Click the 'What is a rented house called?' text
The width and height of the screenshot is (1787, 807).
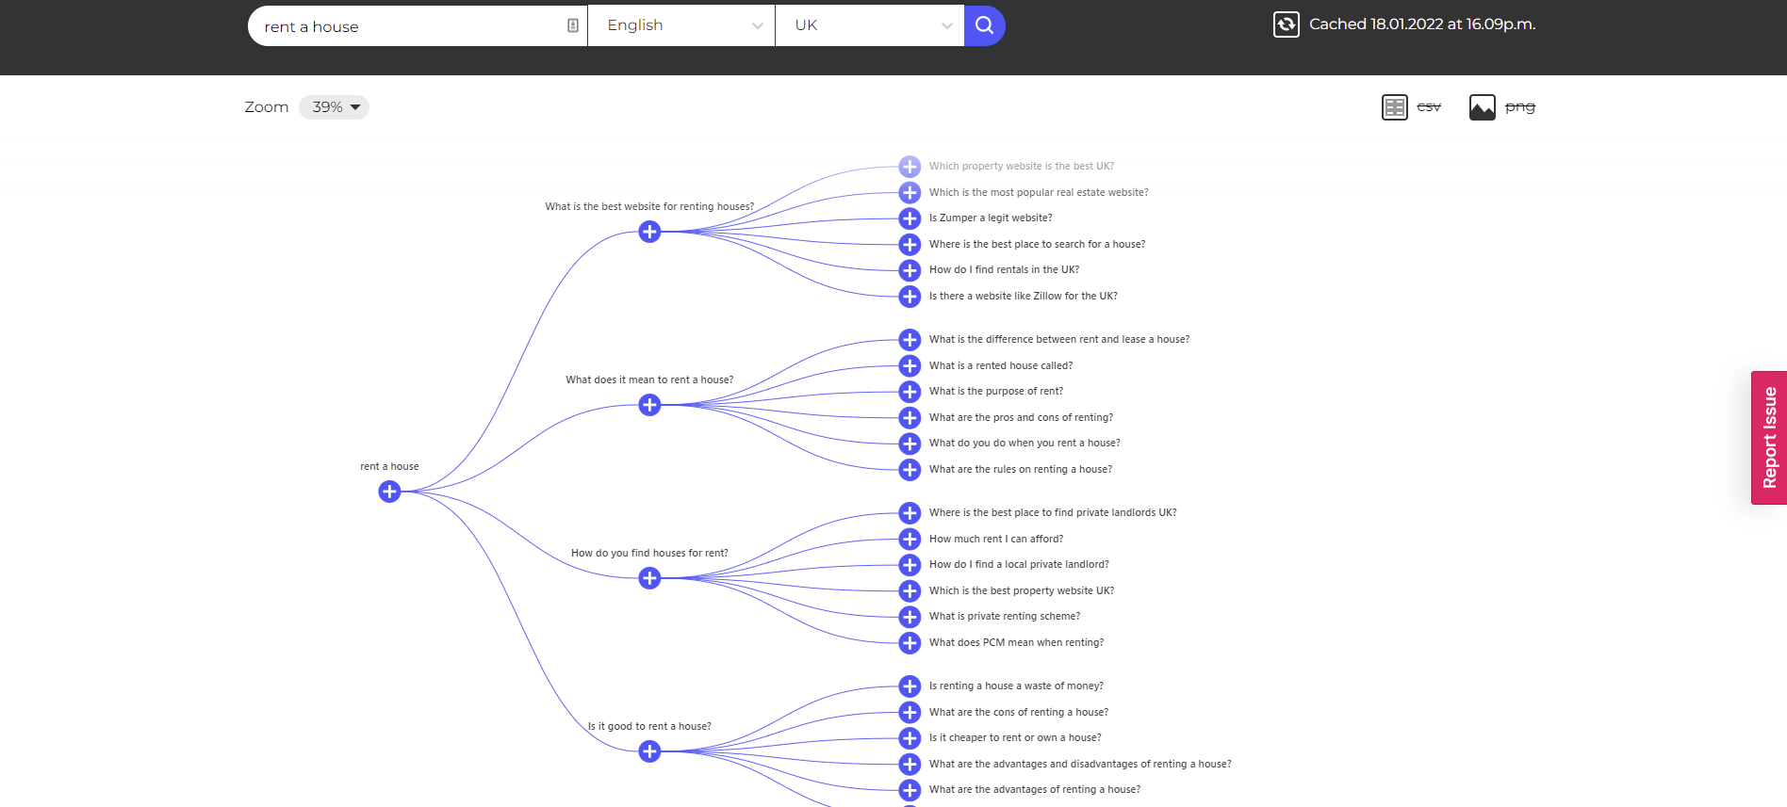[x=1001, y=366]
